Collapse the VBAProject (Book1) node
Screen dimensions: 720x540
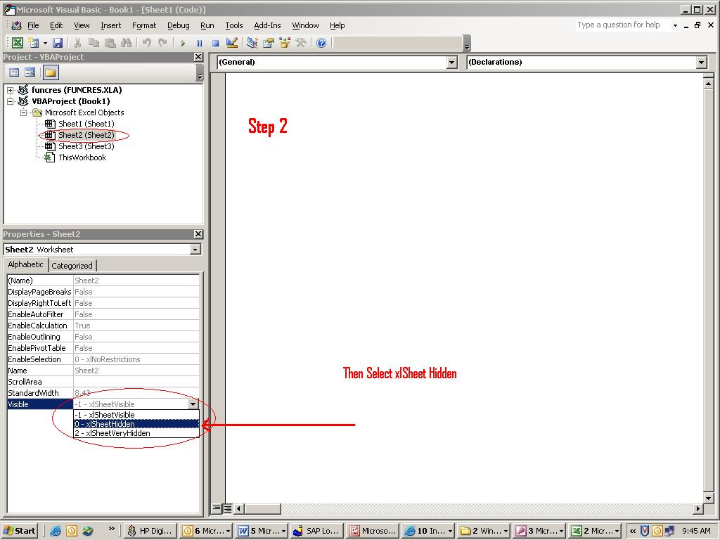pyautogui.click(x=10, y=101)
